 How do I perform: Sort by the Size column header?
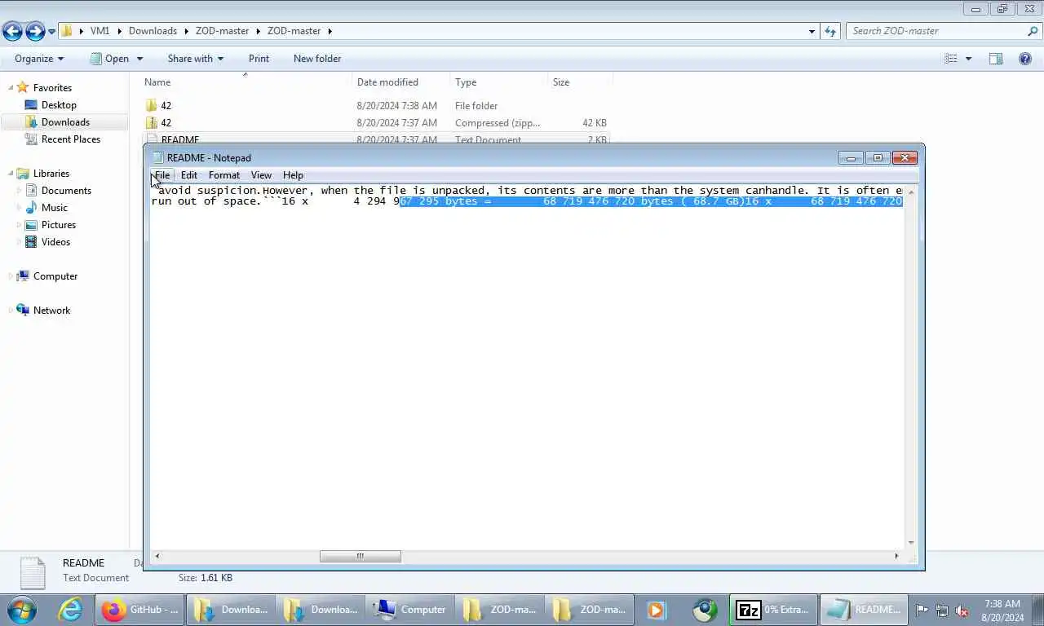579,82
